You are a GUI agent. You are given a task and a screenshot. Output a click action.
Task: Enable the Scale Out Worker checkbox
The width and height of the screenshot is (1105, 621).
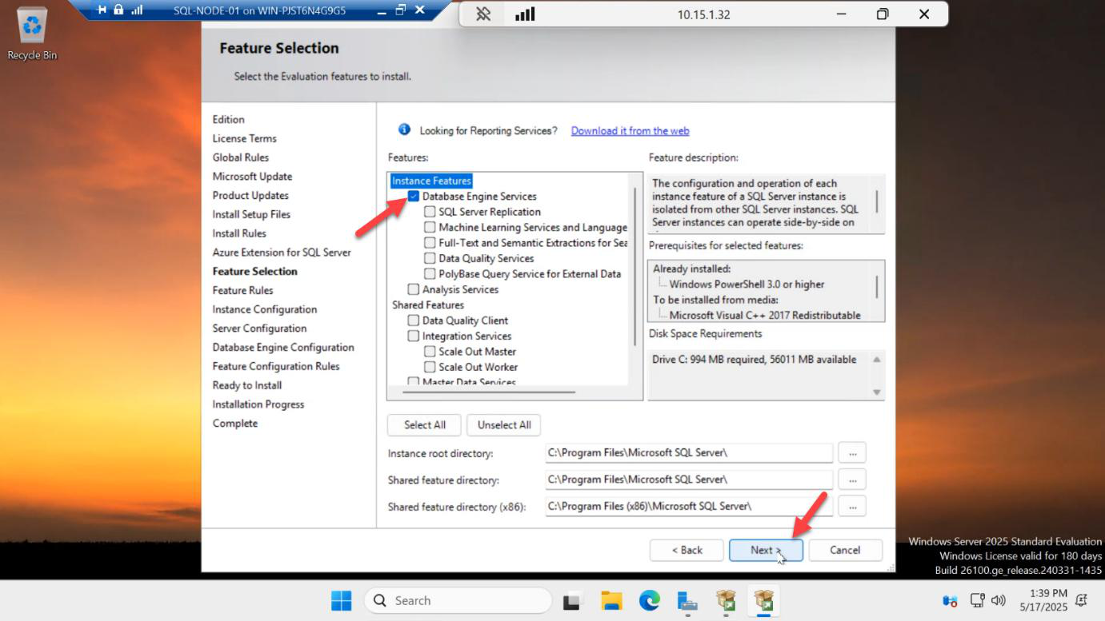[x=430, y=368]
